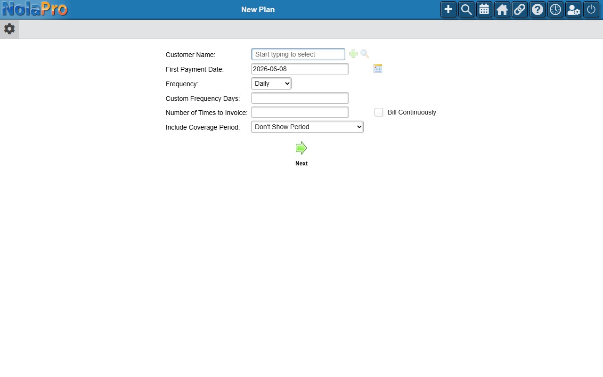Click the clock icon in header
This screenshot has height=377, width=603.
click(555, 9)
